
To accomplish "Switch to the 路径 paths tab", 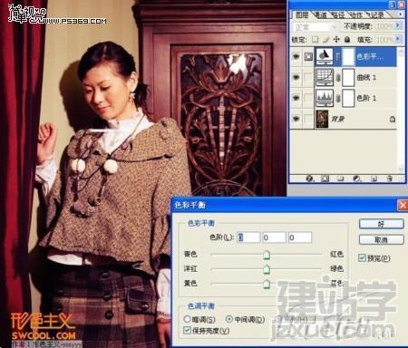I will coord(338,14).
